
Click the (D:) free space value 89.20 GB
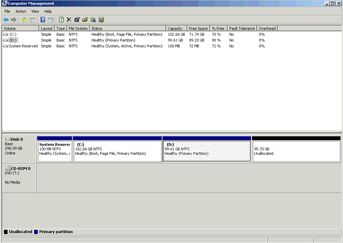coord(197,40)
